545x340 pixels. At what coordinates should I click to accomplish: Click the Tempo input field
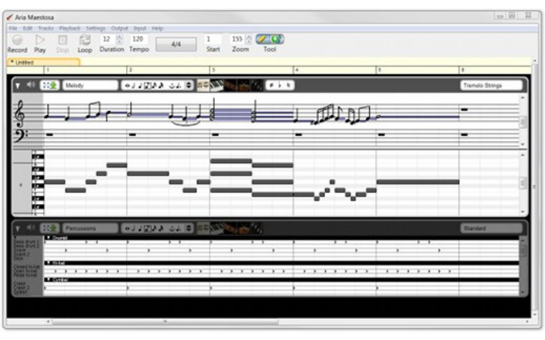click(x=138, y=39)
